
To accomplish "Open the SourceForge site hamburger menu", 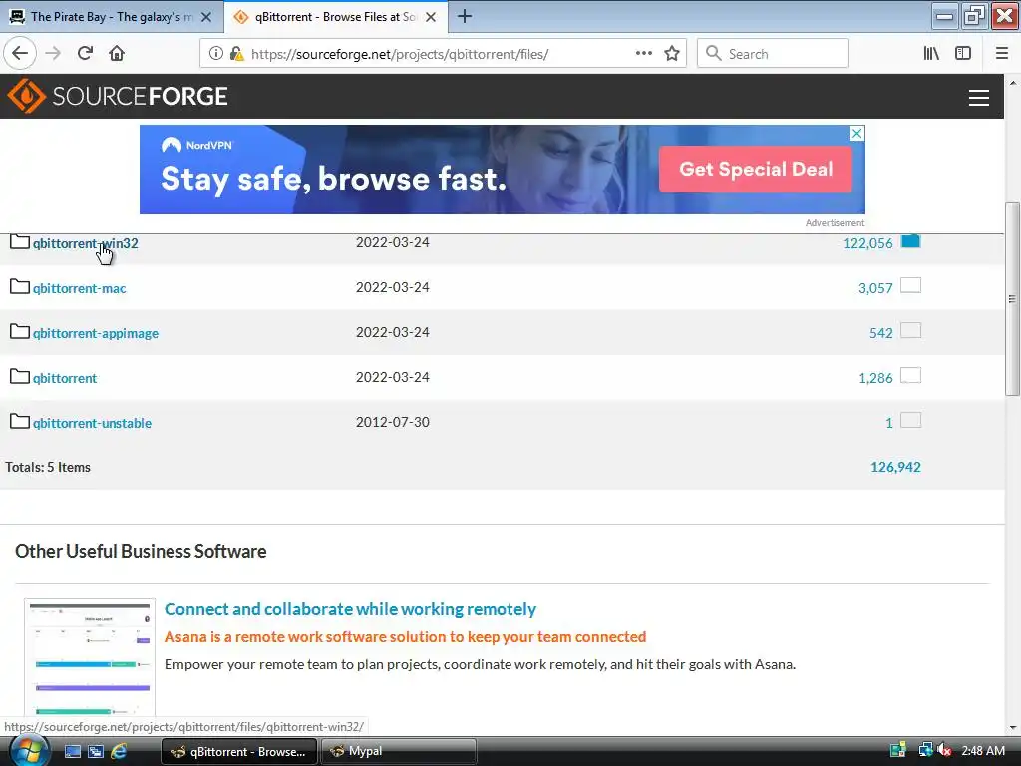I will click(979, 97).
